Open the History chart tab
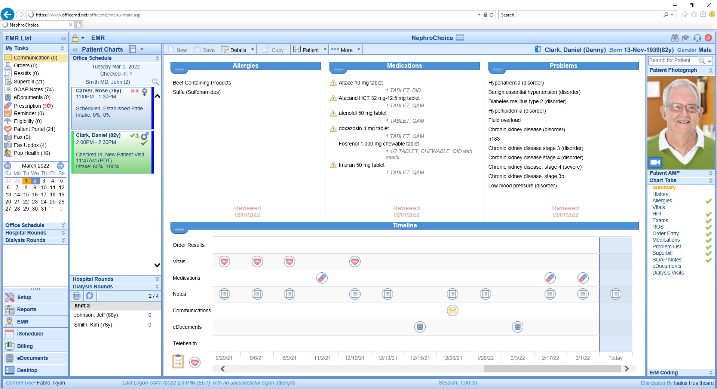Image resolution: width=717 pixels, height=389 pixels. [x=660, y=194]
